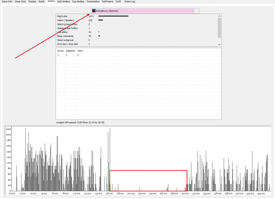Select the Assign group hotkey row

[137, 28]
